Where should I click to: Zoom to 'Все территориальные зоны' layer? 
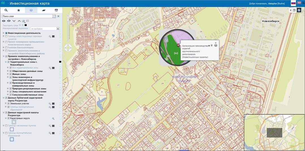[x=50, y=68]
